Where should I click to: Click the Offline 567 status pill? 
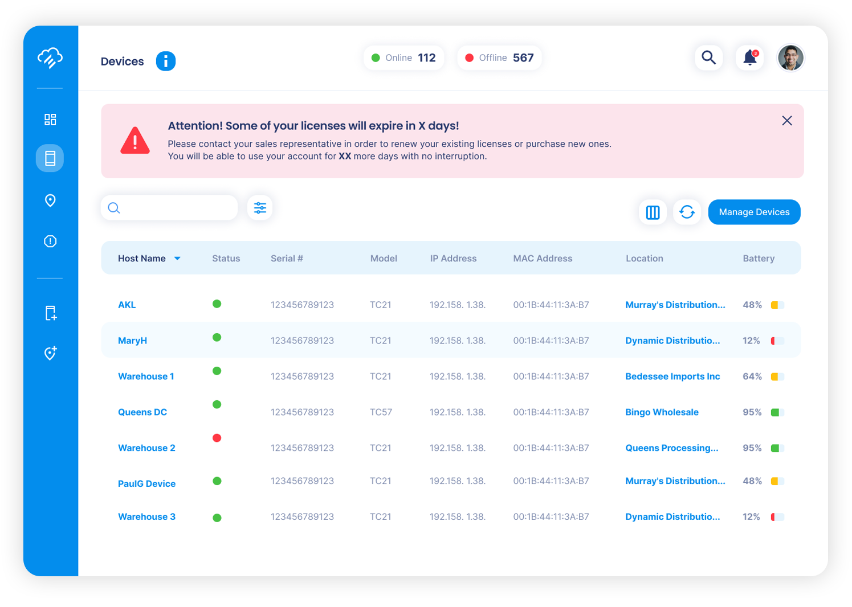[x=499, y=58]
